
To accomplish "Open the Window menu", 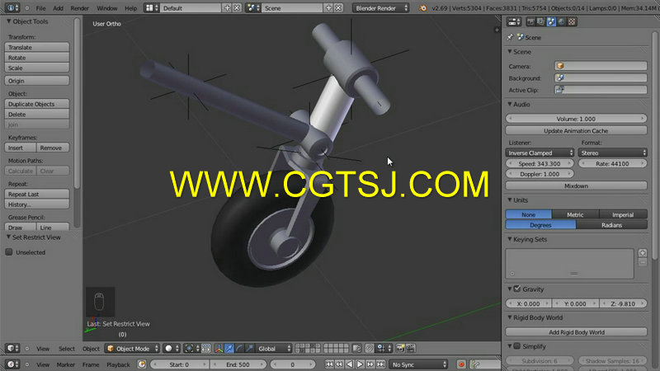I will [x=107, y=8].
